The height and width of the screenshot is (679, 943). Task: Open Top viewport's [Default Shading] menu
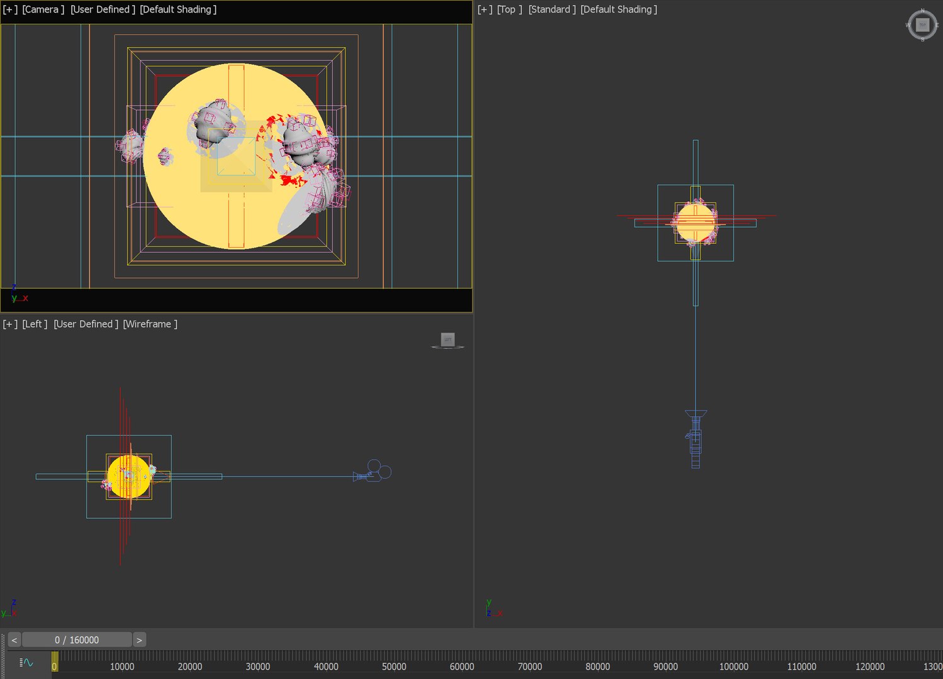point(619,9)
